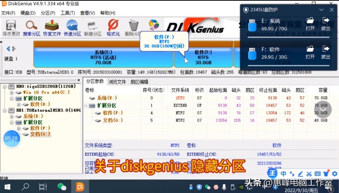Expand the 软件(F:) tree node
339x193 pixels.
pos(19,128)
